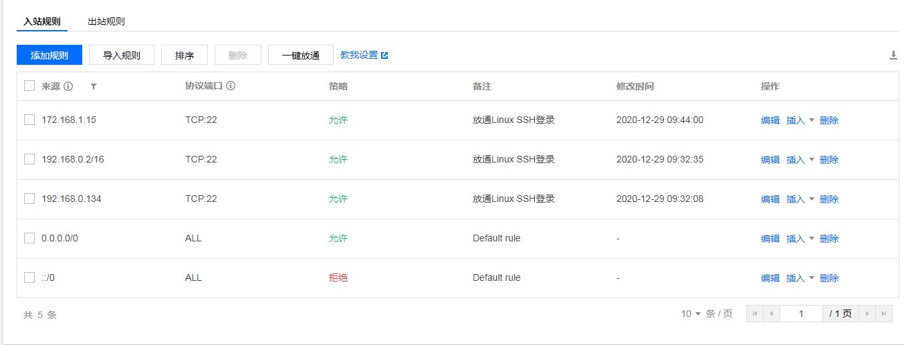
Task: Click timestamp 2020-12-29 09:44:00
Action: point(660,120)
